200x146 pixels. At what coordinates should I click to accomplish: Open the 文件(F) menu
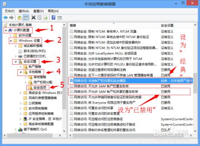(10, 11)
